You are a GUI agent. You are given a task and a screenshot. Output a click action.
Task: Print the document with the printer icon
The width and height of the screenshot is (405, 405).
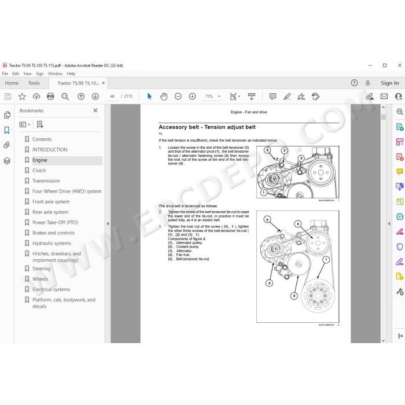(50, 97)
